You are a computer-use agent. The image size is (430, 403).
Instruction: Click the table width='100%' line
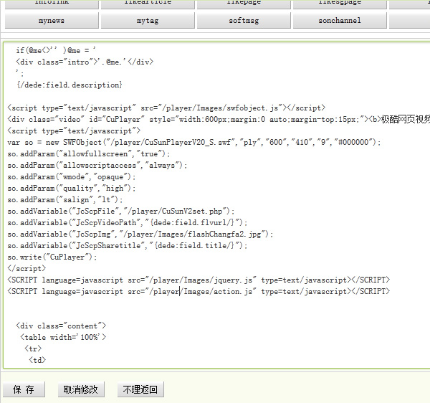[63, 337]
